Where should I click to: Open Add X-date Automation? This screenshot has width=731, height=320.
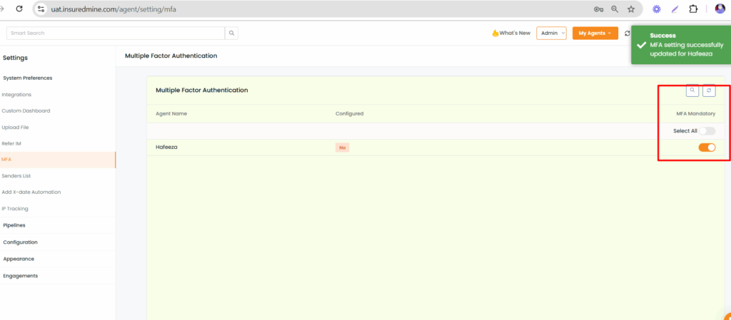[31, 192]
